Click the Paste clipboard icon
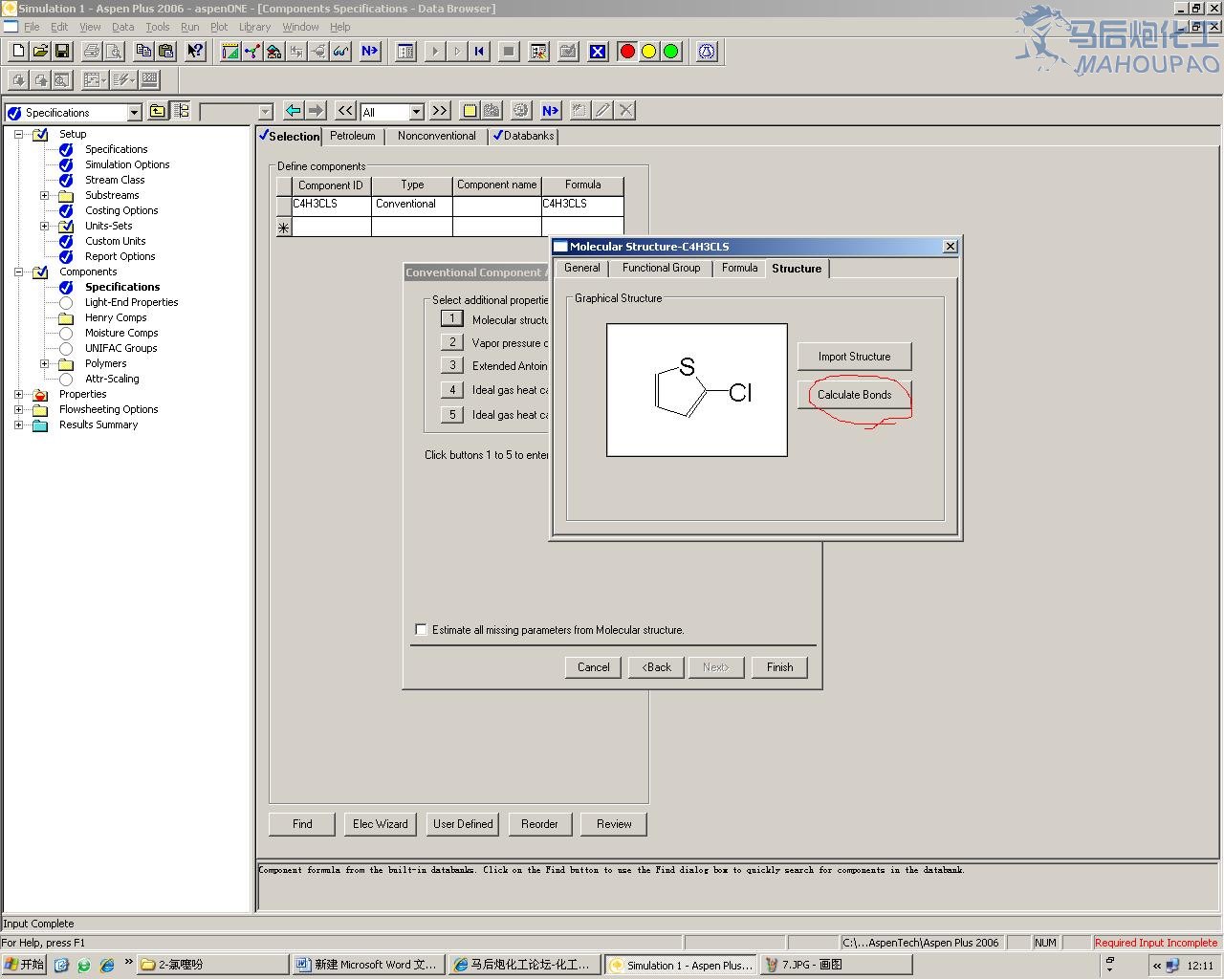1224x979 pixels. (x=165, y=52)
